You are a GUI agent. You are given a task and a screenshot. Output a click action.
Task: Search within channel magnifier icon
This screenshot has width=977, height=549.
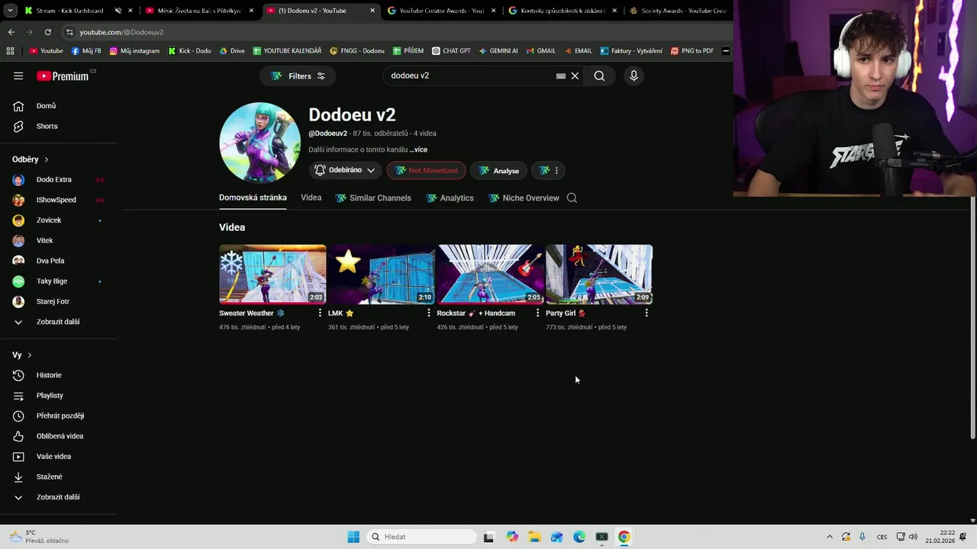point(572,197)
